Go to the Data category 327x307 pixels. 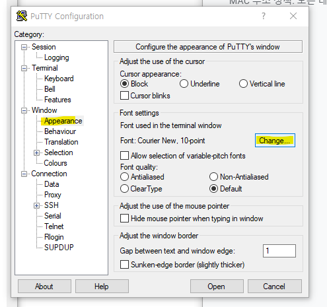click(x=52, y=184)
